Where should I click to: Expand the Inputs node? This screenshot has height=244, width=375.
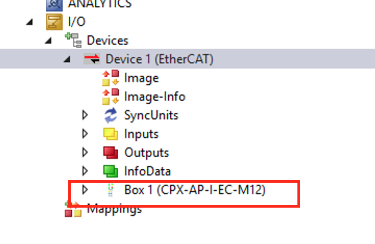(x=85, y=133)
